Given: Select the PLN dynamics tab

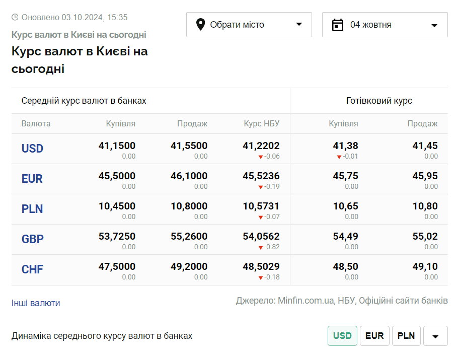Looking at the screenshot, I should [406, 336].
